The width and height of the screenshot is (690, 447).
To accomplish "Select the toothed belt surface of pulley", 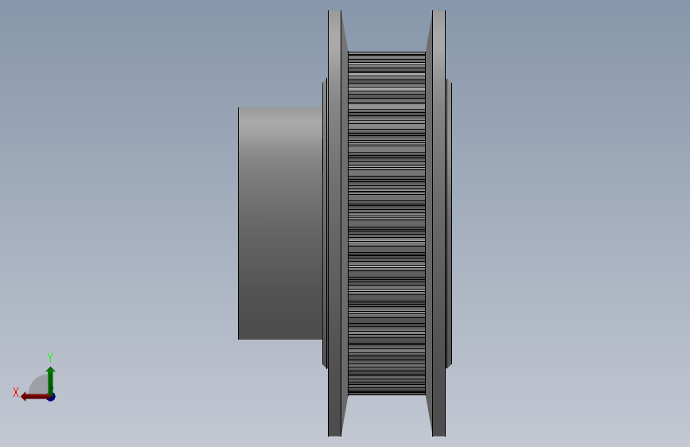I will (387, 223).
